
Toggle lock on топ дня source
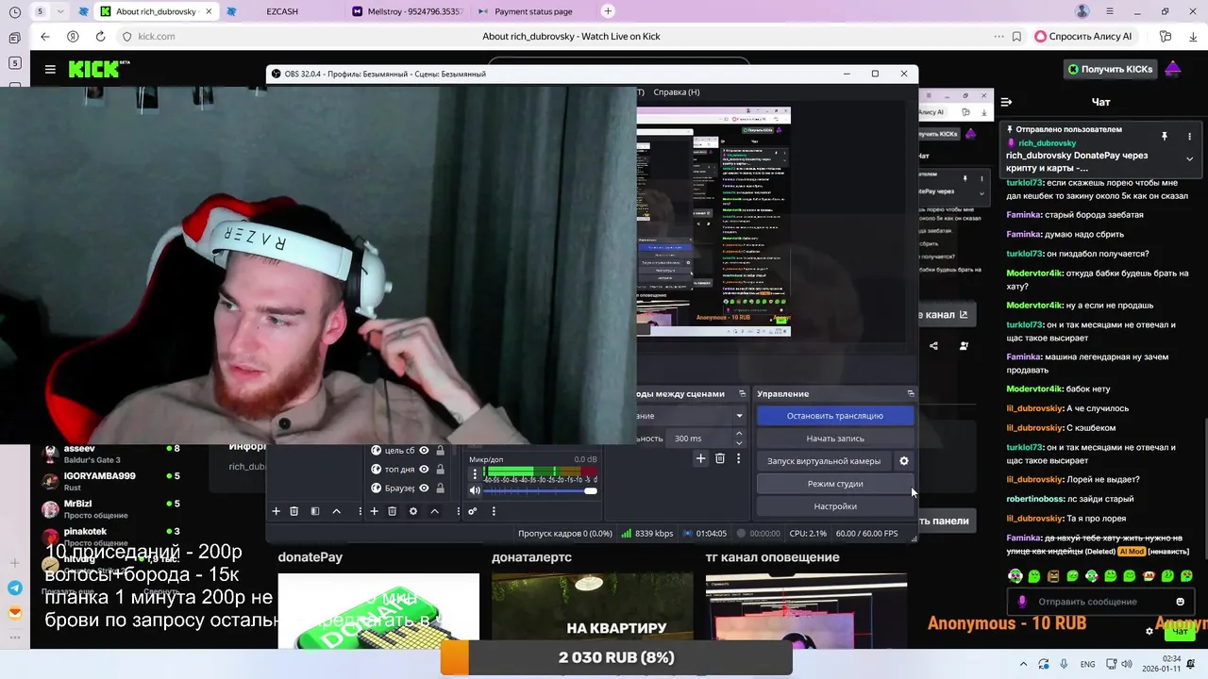(x=440, y=469)
